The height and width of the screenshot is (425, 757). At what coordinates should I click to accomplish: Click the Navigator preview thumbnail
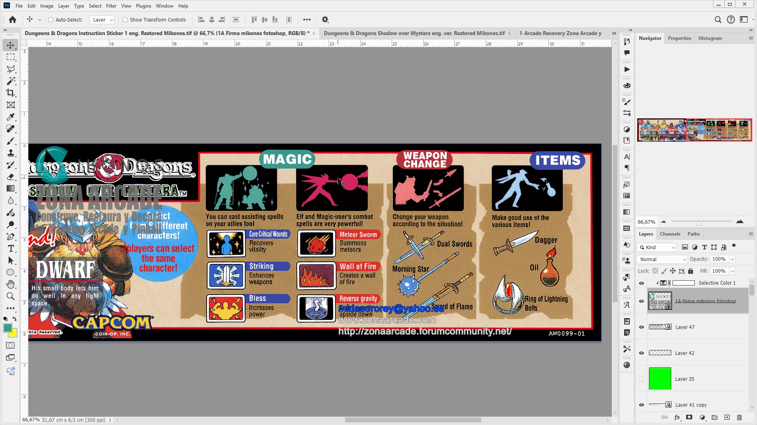[694, 130]
